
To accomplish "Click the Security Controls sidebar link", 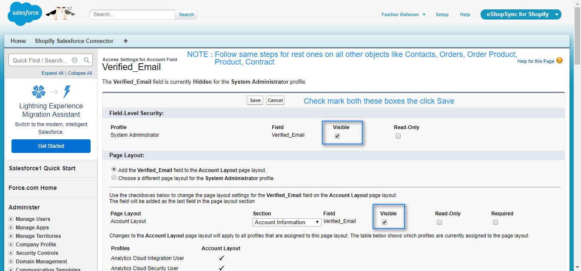I will click(37, 253).
